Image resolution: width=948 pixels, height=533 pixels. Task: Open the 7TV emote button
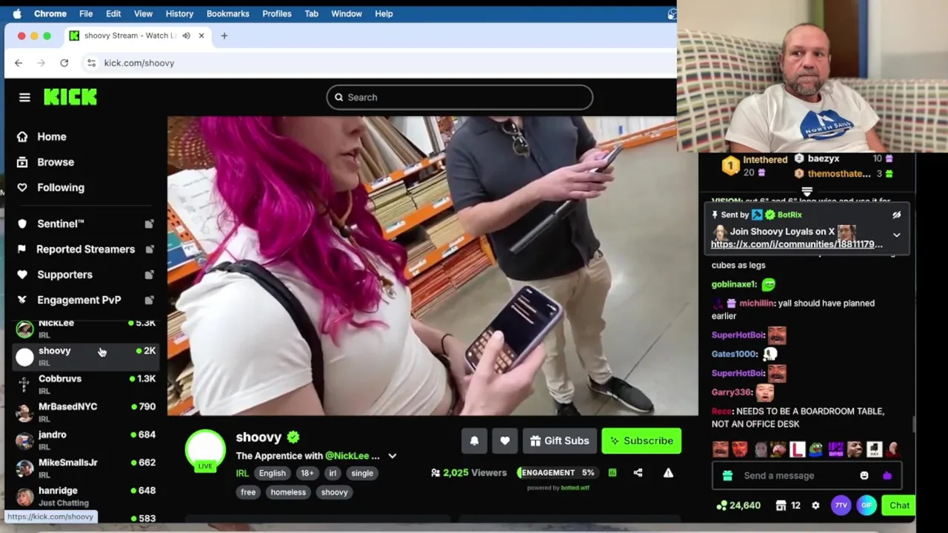[841, 505]
